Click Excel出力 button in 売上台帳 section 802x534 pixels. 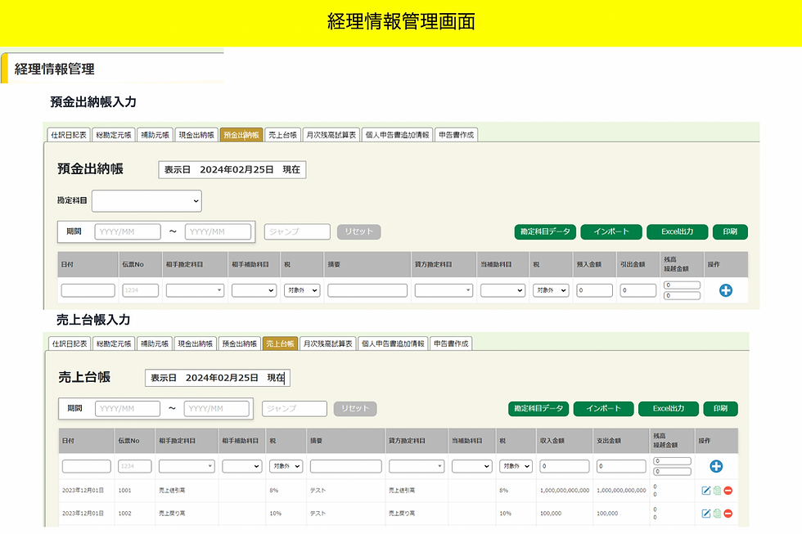coord(669,409)
